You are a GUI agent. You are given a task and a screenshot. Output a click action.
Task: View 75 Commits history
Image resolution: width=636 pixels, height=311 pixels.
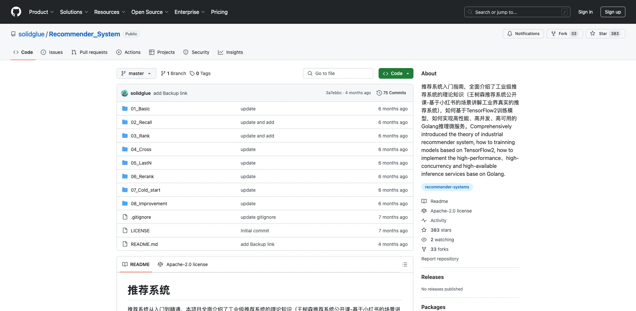(391, 93)
